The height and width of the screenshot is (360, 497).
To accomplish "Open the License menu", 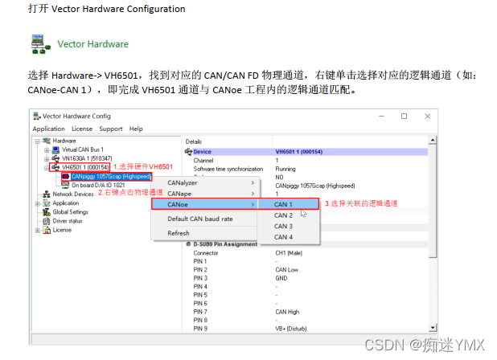I will pos(82,129).
